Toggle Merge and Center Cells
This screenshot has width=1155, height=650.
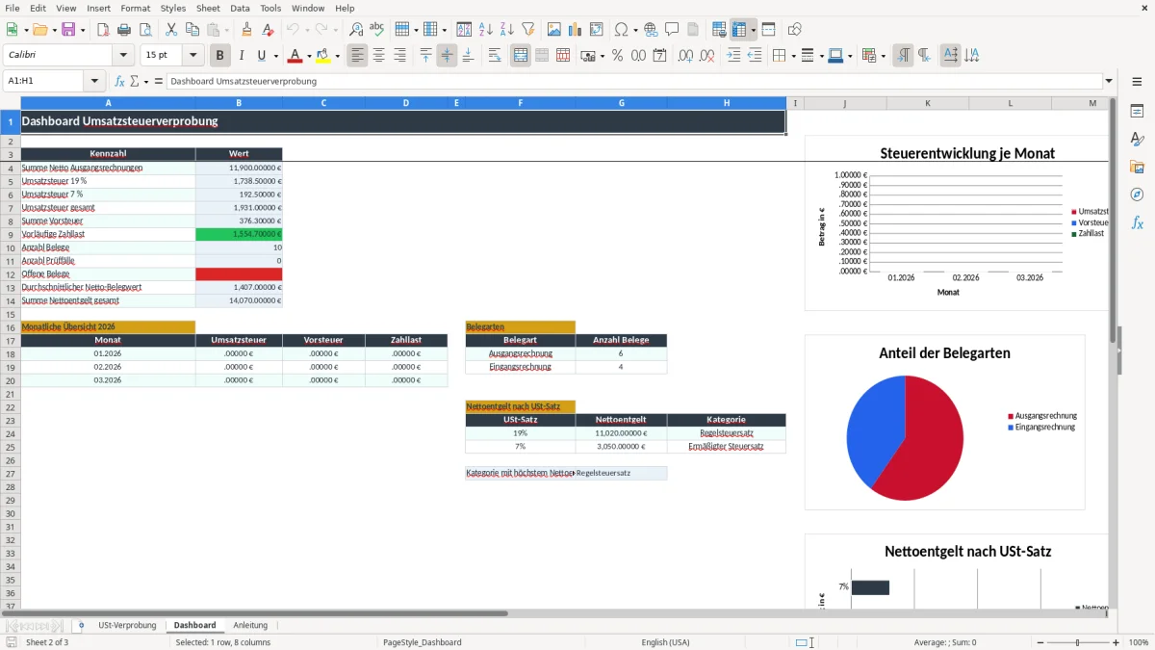(521, 56)
